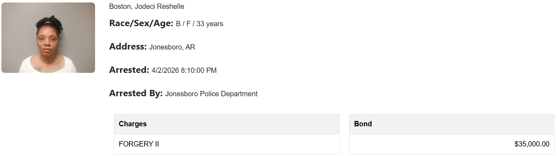Screen dimensions: 557x156
Task: Click the $35,000.00 bond amount
Action: click(532, 144)
